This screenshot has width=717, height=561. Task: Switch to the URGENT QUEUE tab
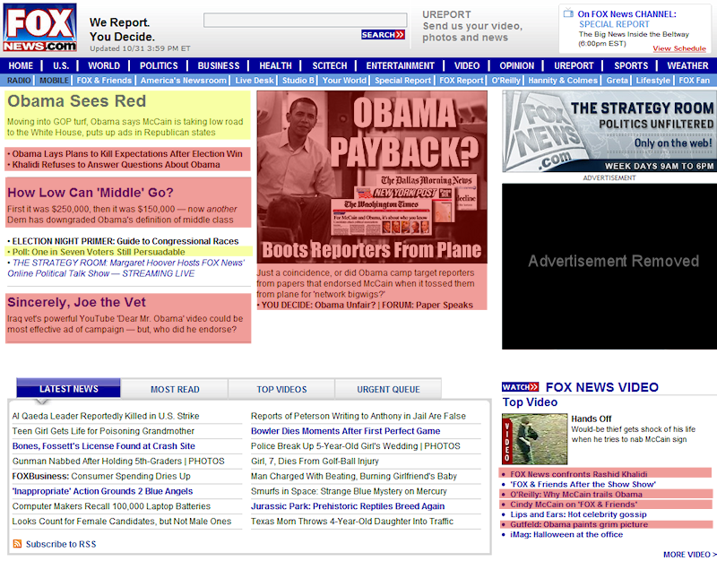pyautogui.click(x=388, y=389)
